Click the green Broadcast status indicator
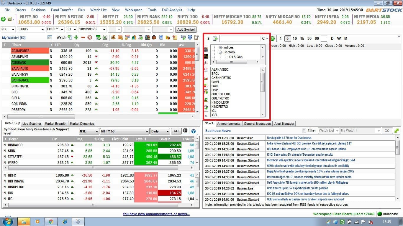The height and width of the screenshot is (226, 403). [380, 214]
